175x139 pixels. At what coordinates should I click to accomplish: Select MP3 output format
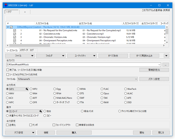(7, 89)
